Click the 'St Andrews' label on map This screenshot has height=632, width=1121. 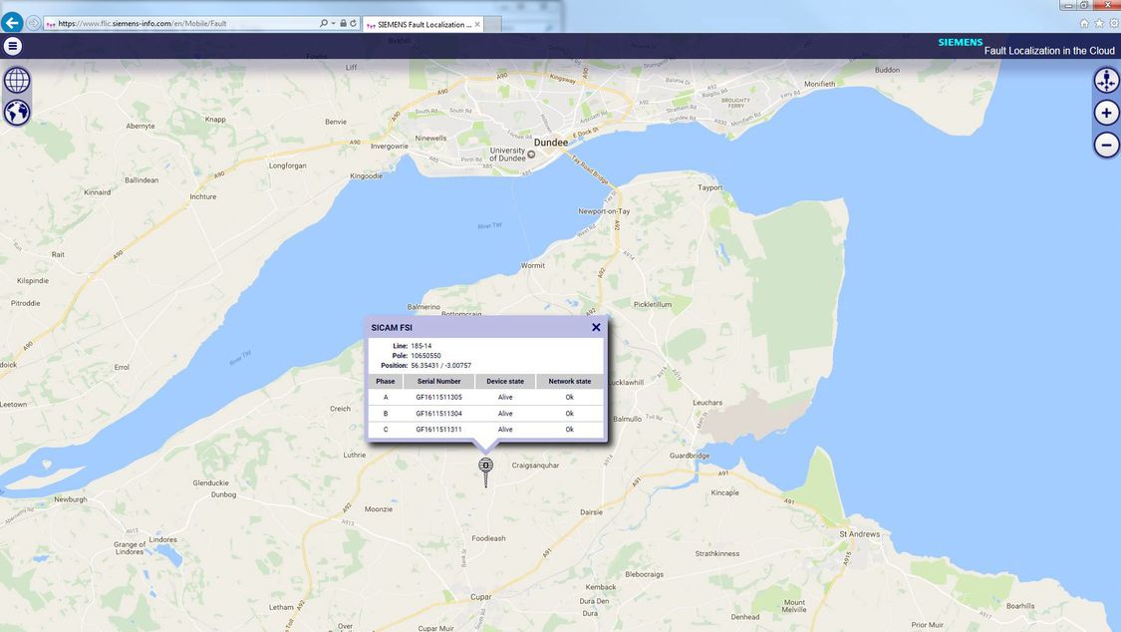coord(859,534)
